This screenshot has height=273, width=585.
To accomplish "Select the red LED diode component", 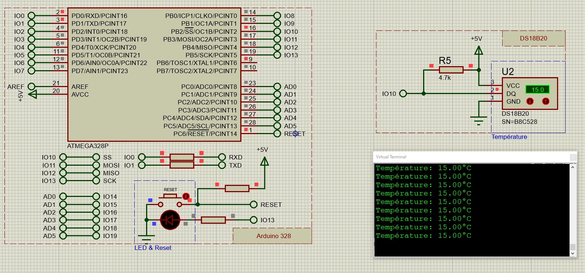I will click(170, 220).
